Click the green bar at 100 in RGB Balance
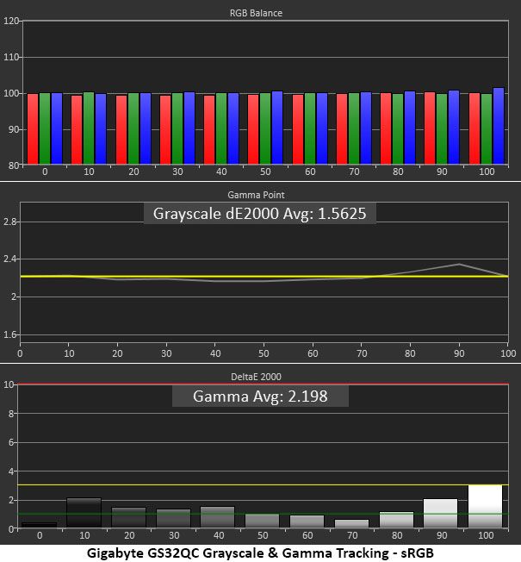521x562 pixels. tap(487, 129)
